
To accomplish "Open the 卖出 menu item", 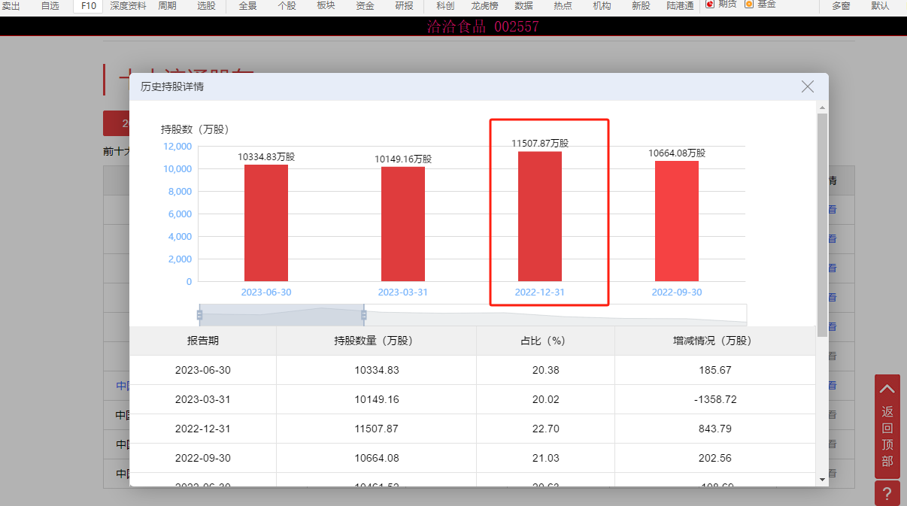I will (x=11, y=5).
